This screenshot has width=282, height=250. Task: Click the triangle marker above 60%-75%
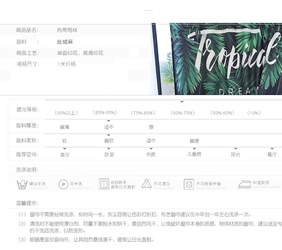click(x=182, y=102)
